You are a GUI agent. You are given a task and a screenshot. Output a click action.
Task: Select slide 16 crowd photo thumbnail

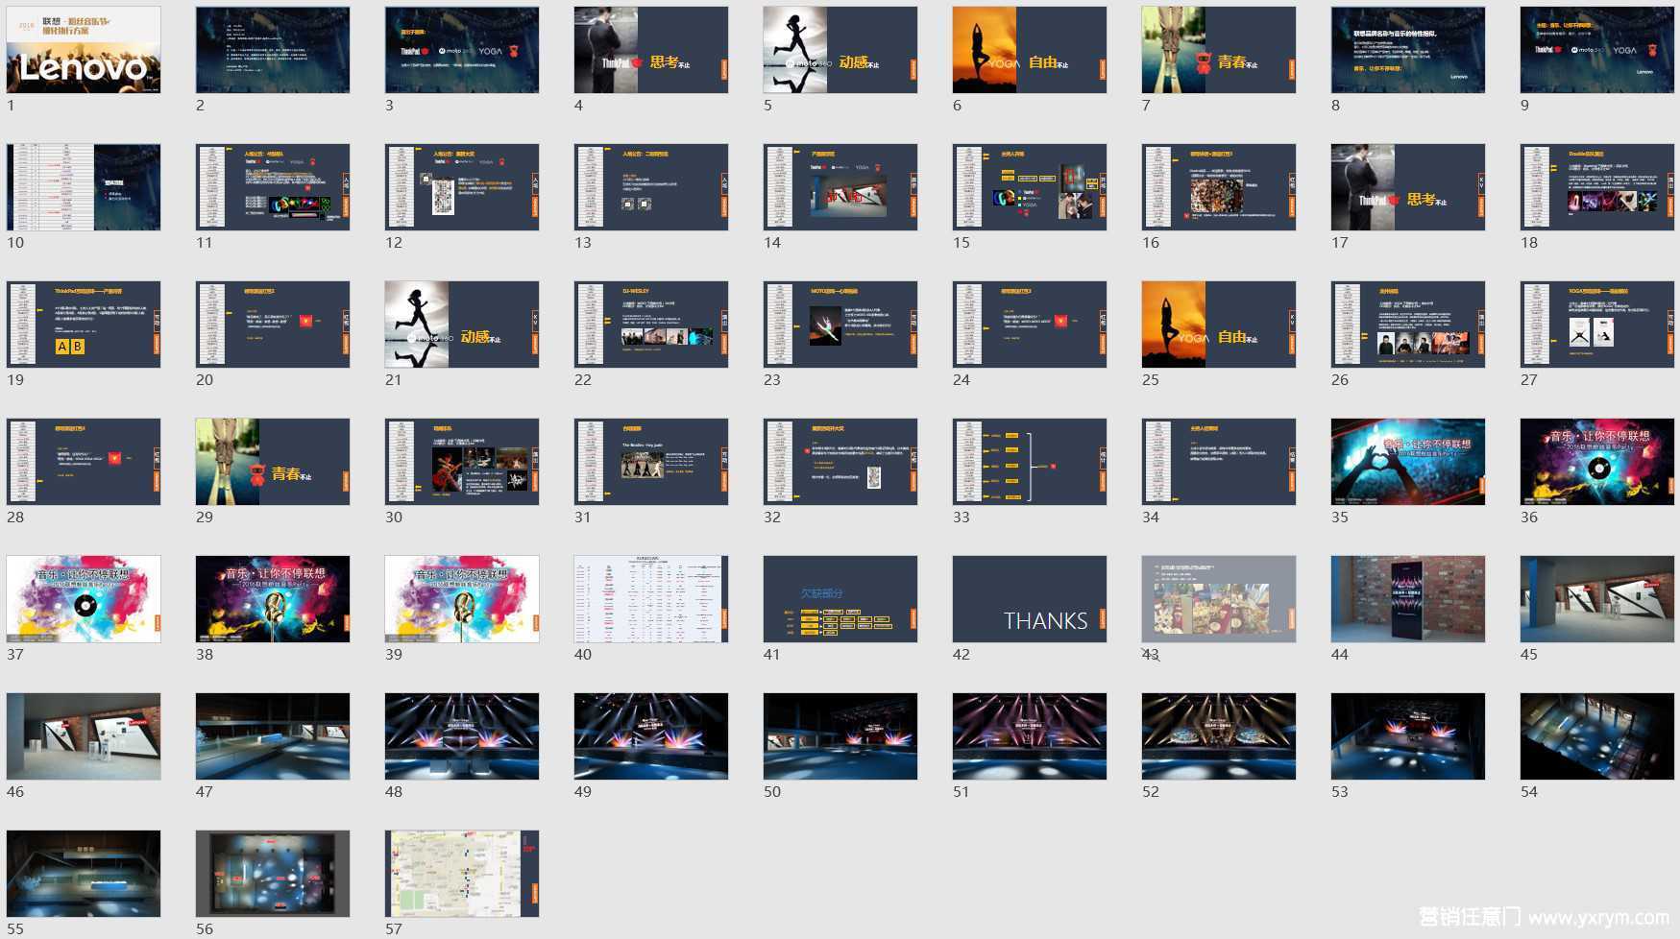(1219, 187)
